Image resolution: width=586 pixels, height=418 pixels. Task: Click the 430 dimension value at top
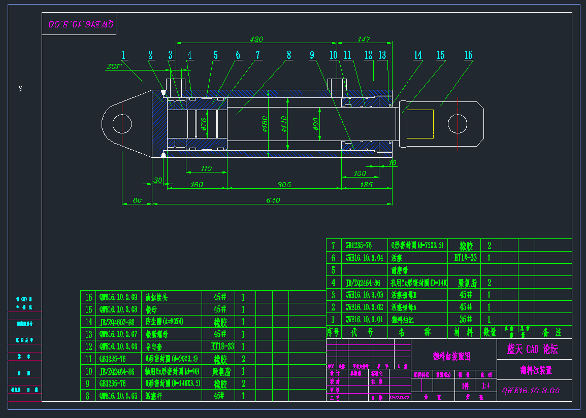(x=256, y=39)
